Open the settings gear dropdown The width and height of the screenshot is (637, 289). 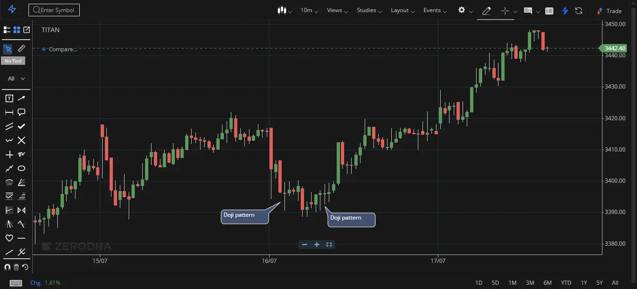(x=465, y=10)
